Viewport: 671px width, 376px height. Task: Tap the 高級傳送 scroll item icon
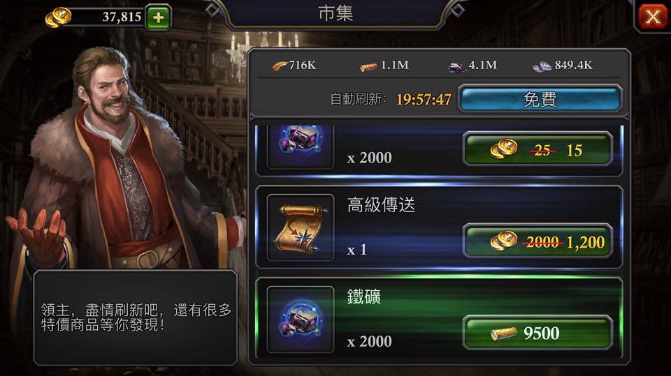pos(301,227)
